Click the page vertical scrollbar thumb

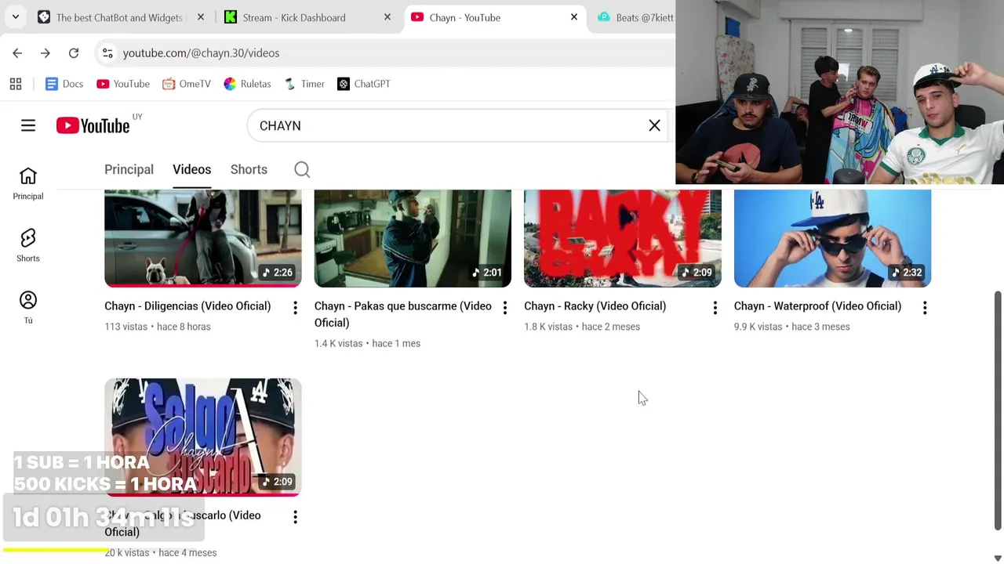(x=998, y=410)
